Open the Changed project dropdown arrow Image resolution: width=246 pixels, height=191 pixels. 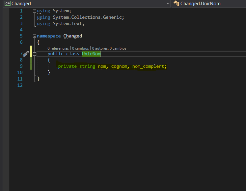pos(168,4)
